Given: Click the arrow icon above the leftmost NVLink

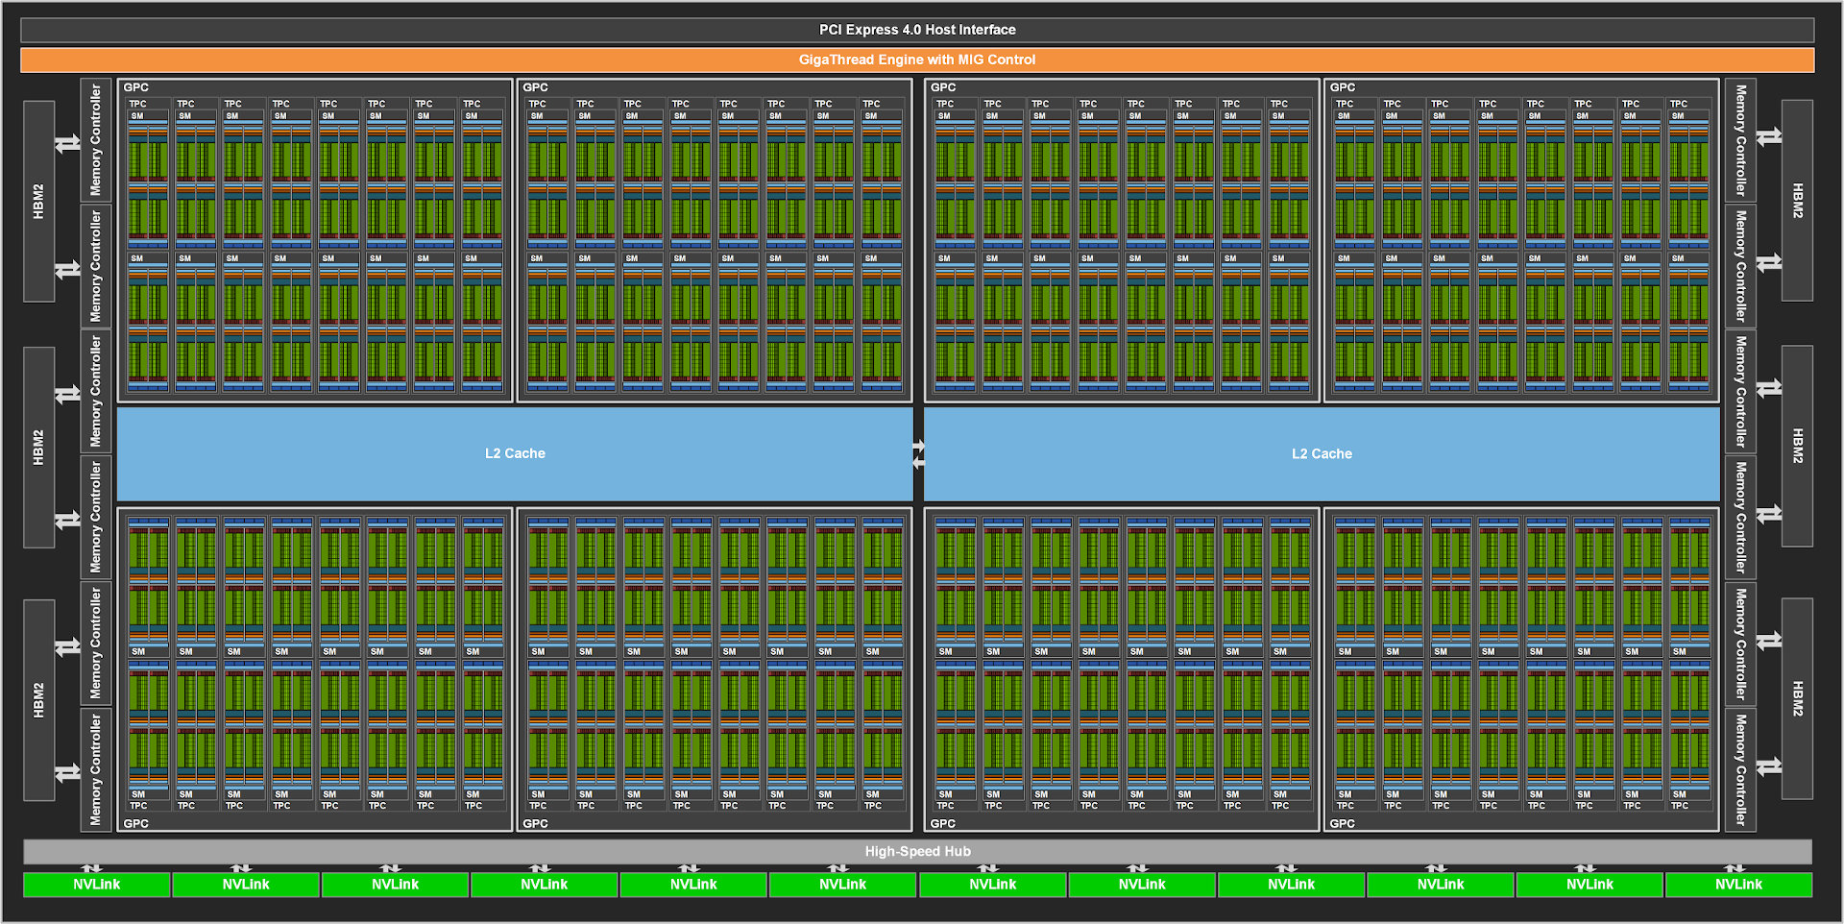Looking at the screenshot, I should [92, 868].
